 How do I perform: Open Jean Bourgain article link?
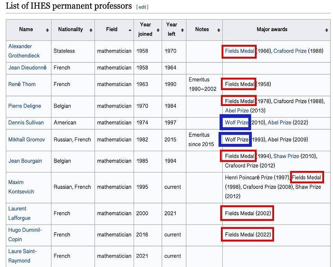click(25, 161)
